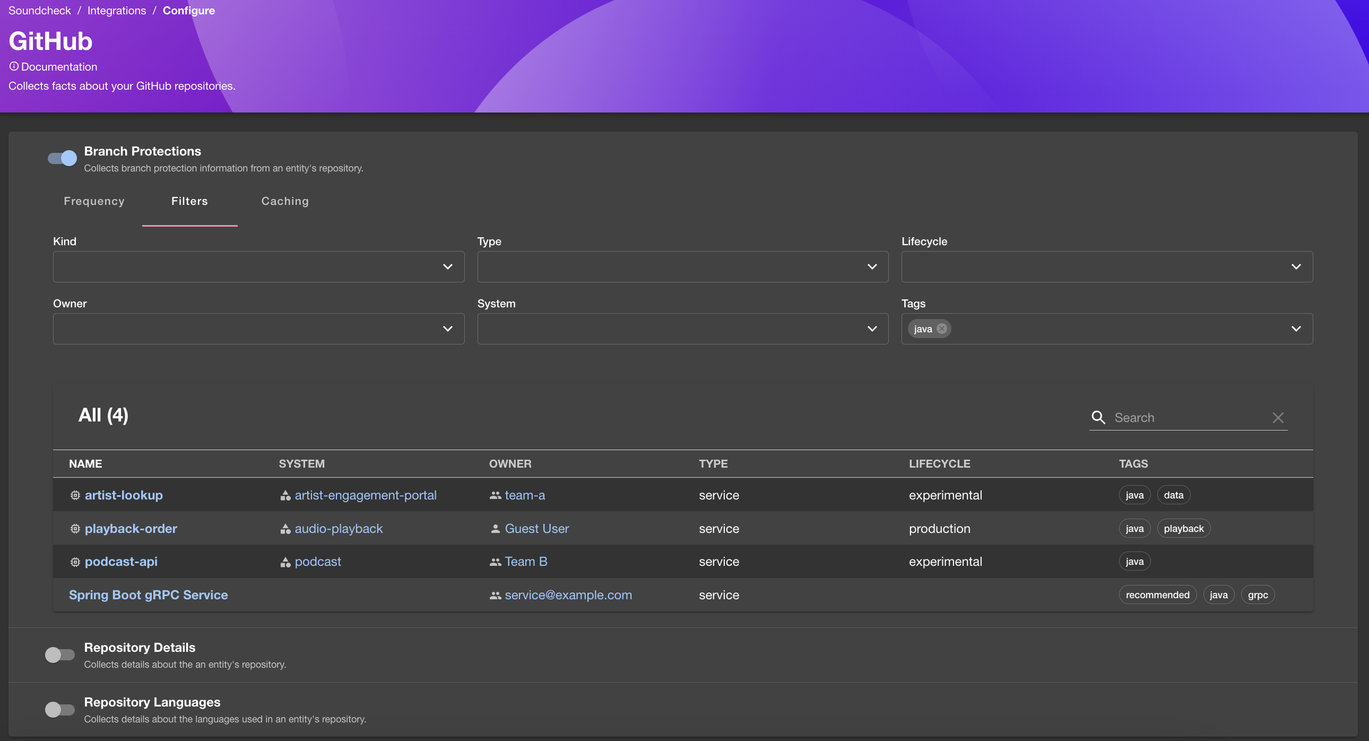The width and height of the screenshot is (1369, 741).
Task: Clear the search field with the X
Action: click(x=1278, y=418)
